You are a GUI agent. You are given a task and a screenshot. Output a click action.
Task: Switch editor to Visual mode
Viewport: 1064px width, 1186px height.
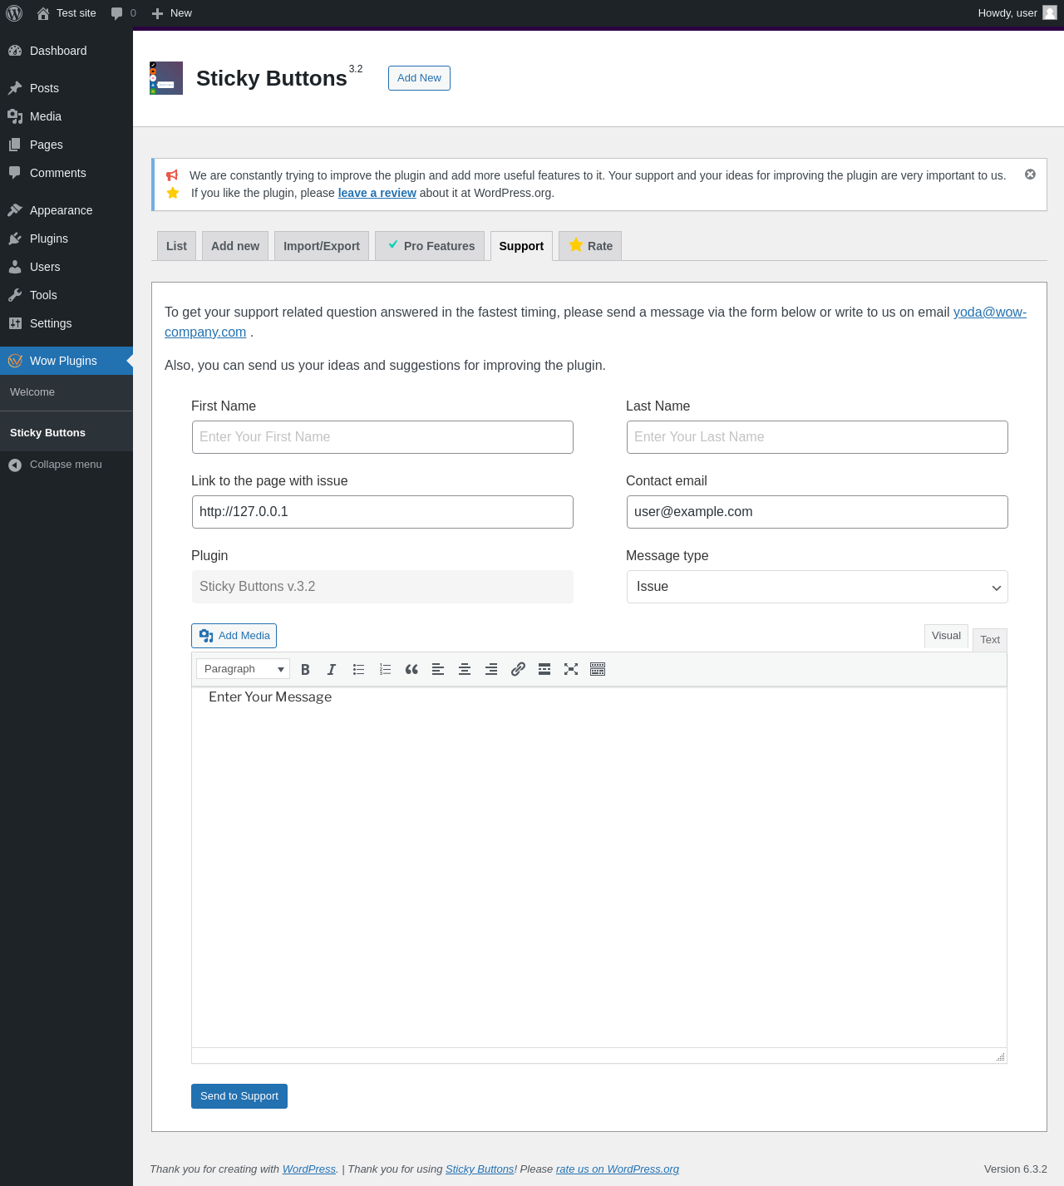tap(946, 636)
